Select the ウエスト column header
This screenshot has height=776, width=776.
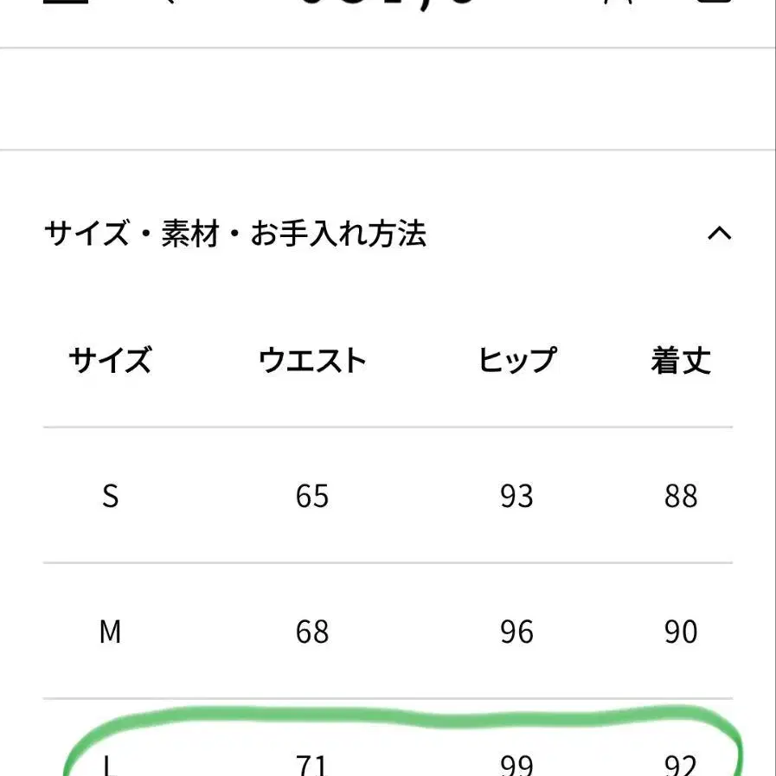point(312,360)
